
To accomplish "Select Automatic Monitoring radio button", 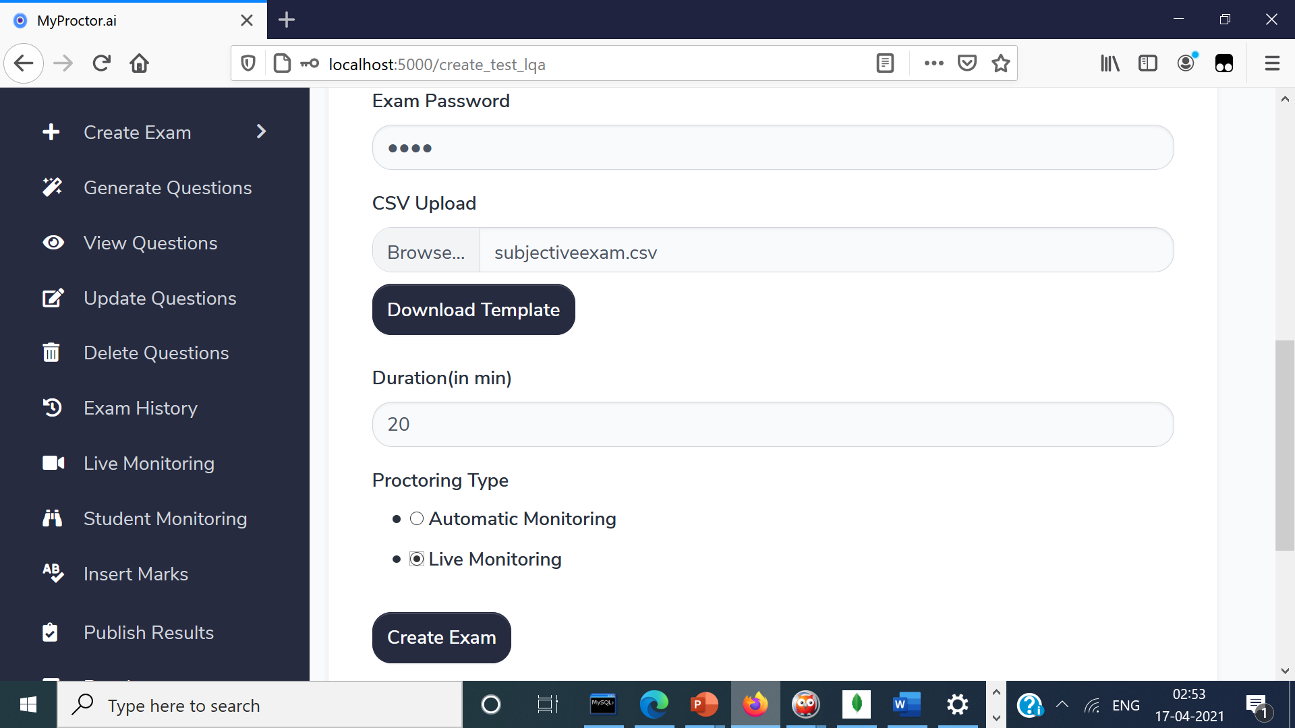I will [415, 518].
